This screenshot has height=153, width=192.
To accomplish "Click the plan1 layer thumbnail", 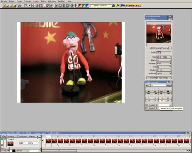I will [11, 144].
